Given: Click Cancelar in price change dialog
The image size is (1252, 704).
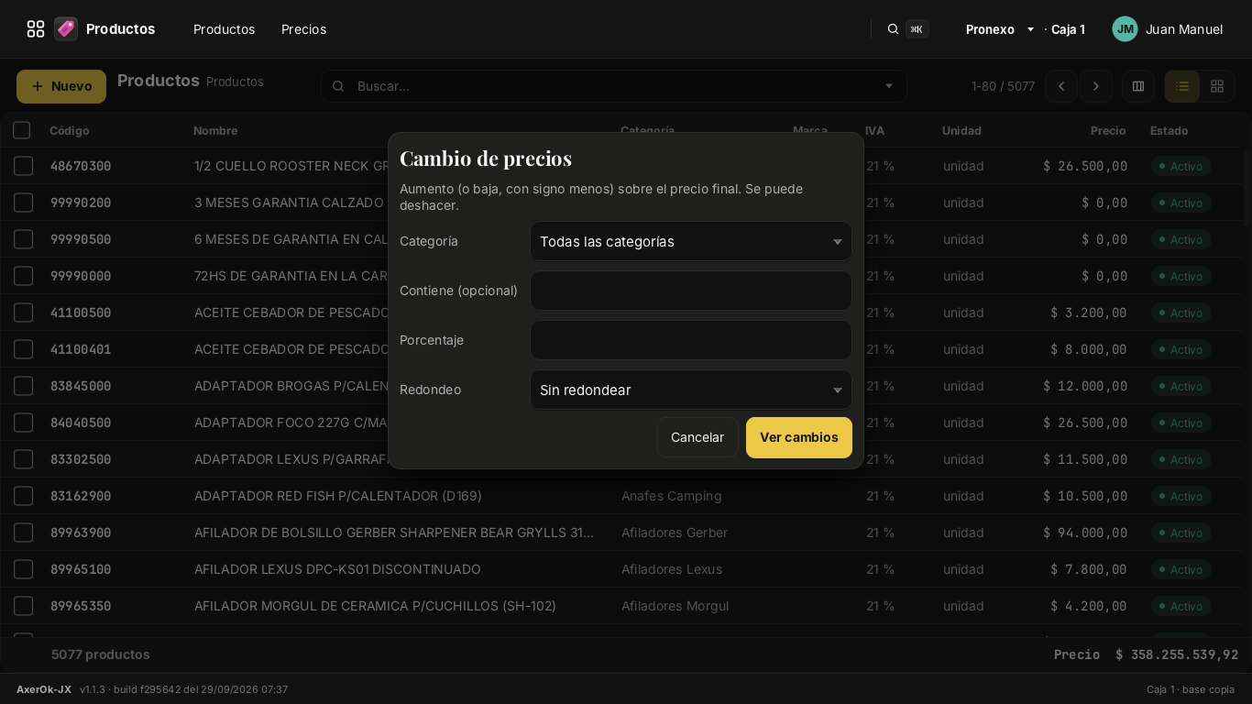Looking at the screenshot, I should point(697,437).
